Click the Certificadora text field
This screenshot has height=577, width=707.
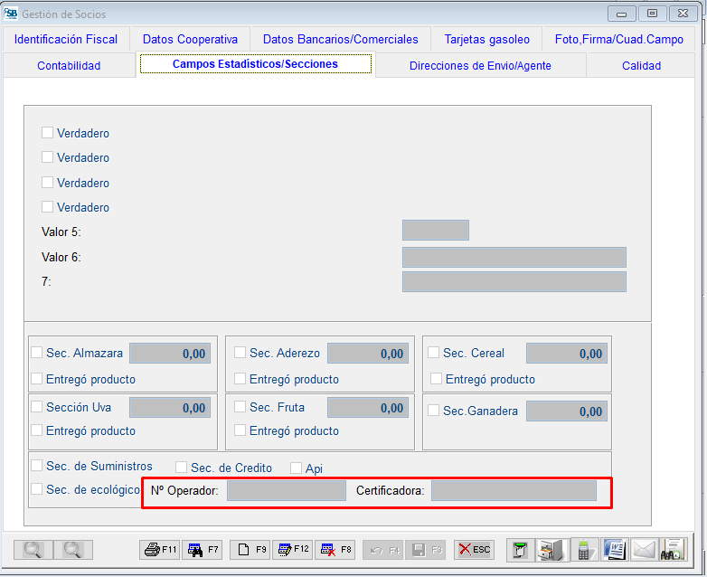coord(513,491)
